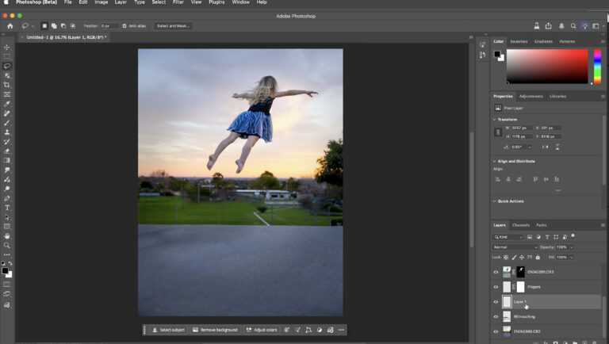Toggle lock all for layer
Viewport: 609px width, 344px height.
click(x=538, y=258)
